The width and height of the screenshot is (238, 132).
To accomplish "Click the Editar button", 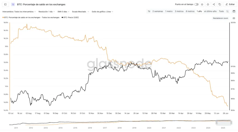I will (230, 4).
